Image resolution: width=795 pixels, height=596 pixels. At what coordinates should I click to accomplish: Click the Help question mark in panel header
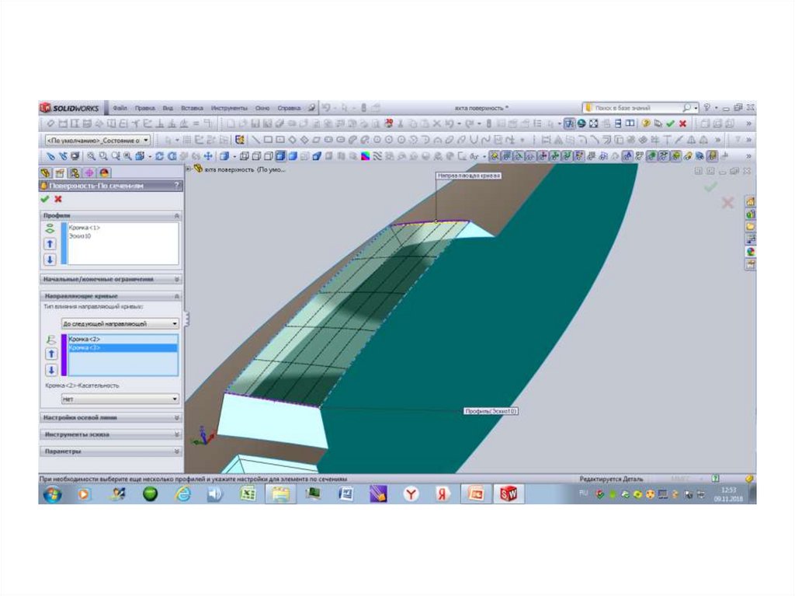178,186
